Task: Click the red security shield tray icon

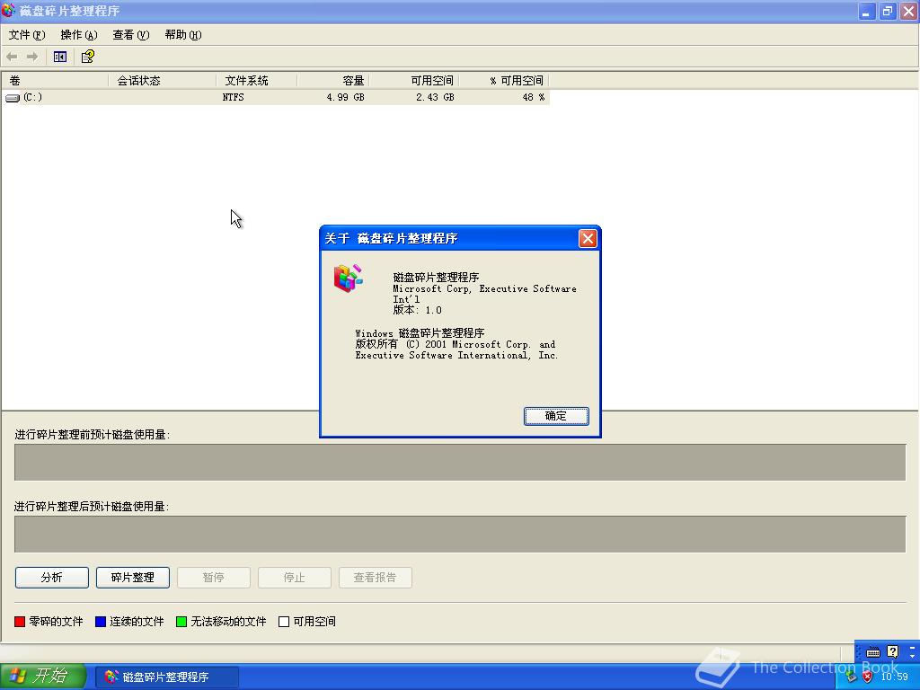Action: point(867,677)
